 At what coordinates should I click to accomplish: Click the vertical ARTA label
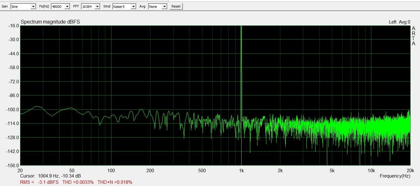coord(413,36)
